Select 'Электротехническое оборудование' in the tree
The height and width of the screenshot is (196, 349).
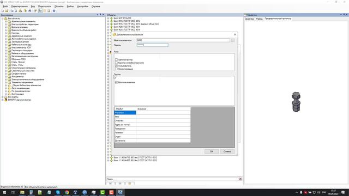point(28,79)
